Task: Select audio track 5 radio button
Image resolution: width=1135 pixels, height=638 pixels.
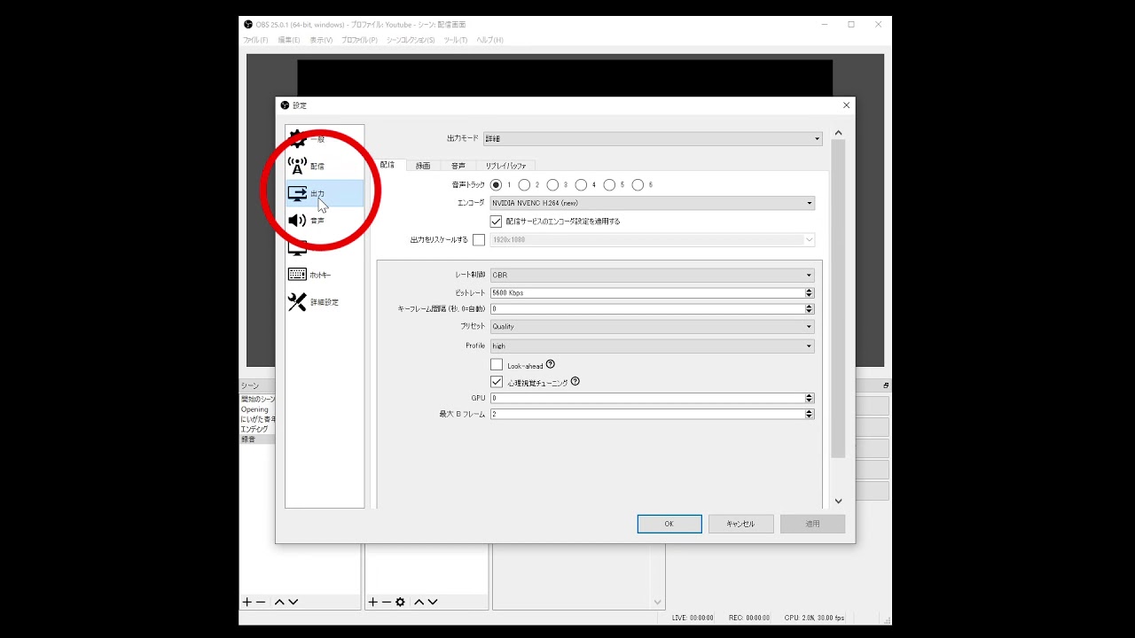Action: click(x=609, y=184)
